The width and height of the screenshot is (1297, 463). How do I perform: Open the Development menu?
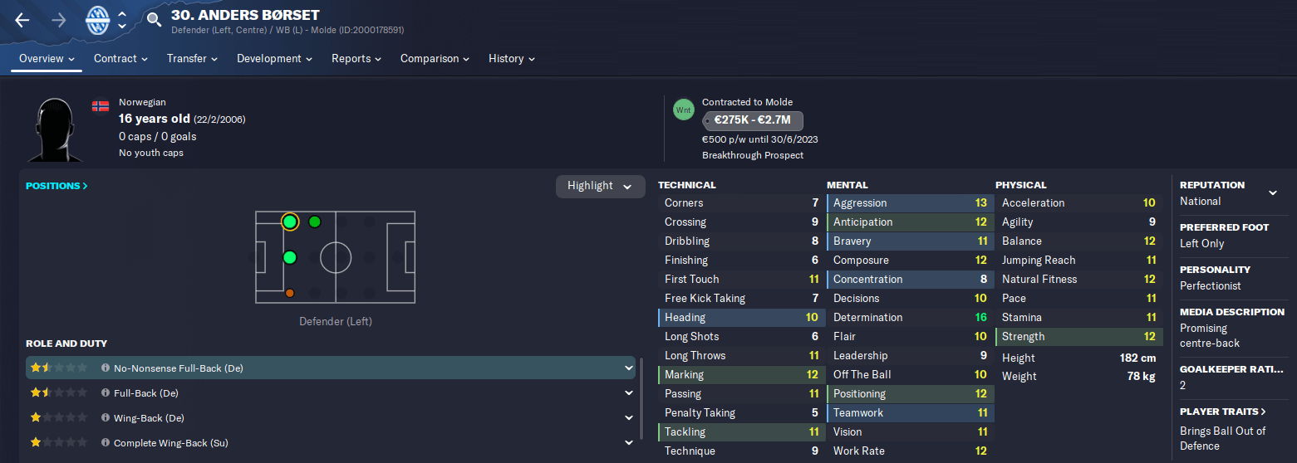coord(274,59)
